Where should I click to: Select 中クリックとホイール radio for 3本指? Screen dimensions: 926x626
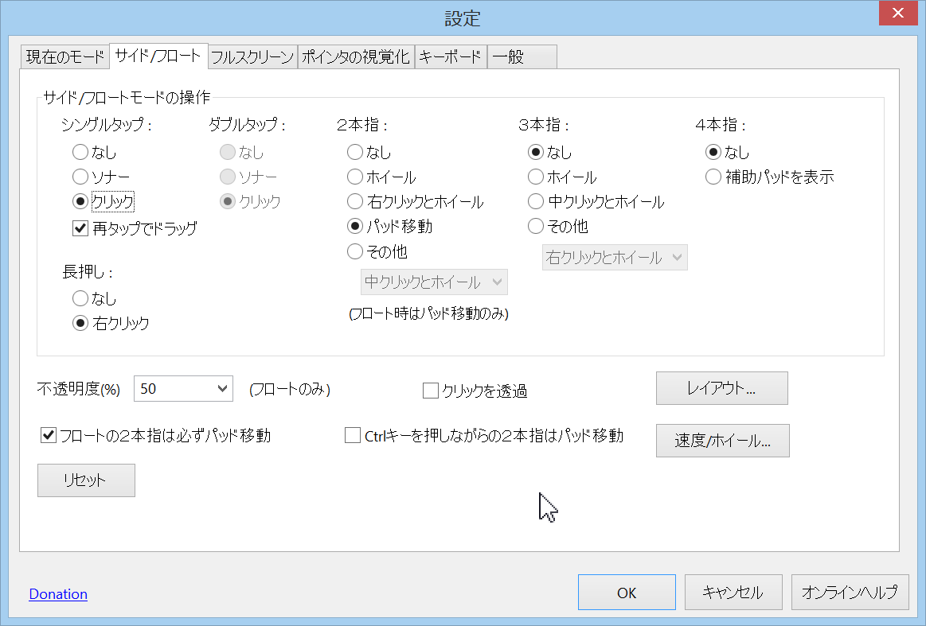pyautogui.click(x=537, y=202)
